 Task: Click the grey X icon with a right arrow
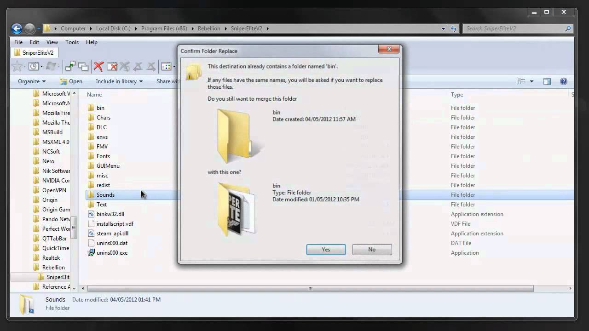(151, 67)
